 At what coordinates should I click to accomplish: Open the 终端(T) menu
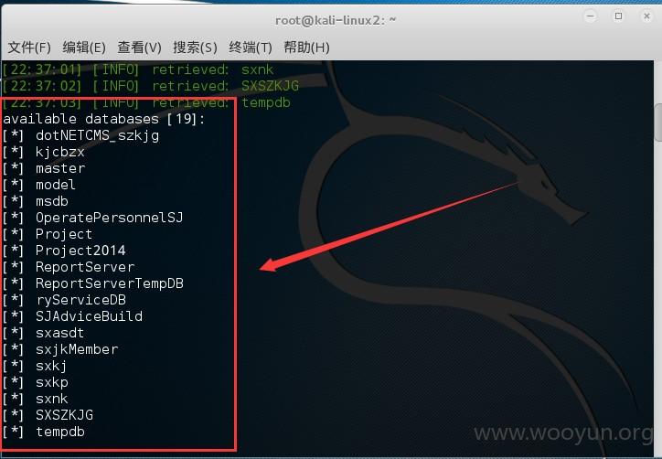point(251,48)
